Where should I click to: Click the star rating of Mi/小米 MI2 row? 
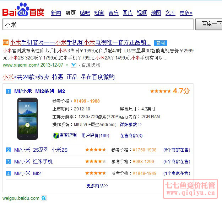tap(96, 173)
